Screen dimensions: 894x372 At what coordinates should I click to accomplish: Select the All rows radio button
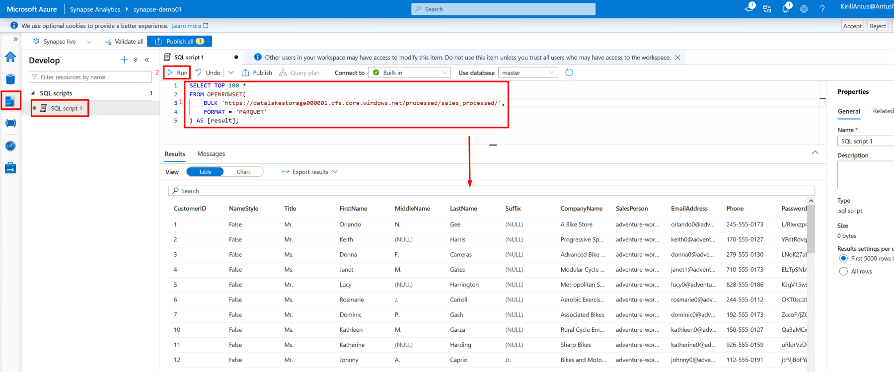(x=843, y=271)
